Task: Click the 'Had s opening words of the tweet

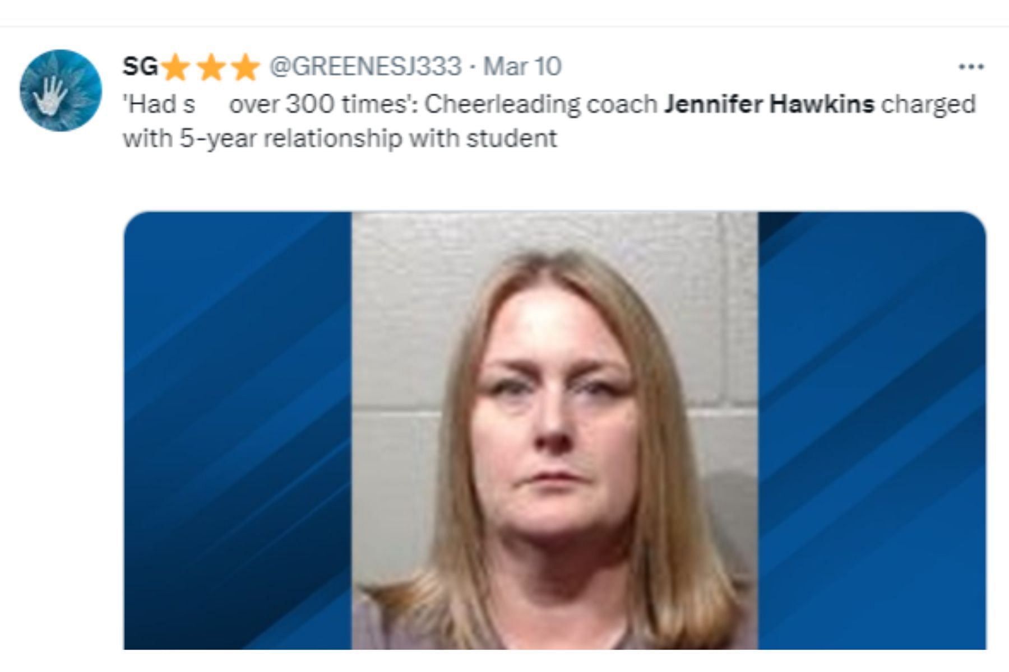Action: pyautogui.click(x=159, y=105)
